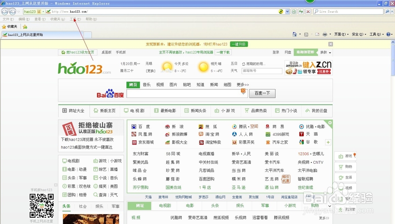Open the 页面(P) dropdown menu
The image size is (395, 224).
(341, 34)
